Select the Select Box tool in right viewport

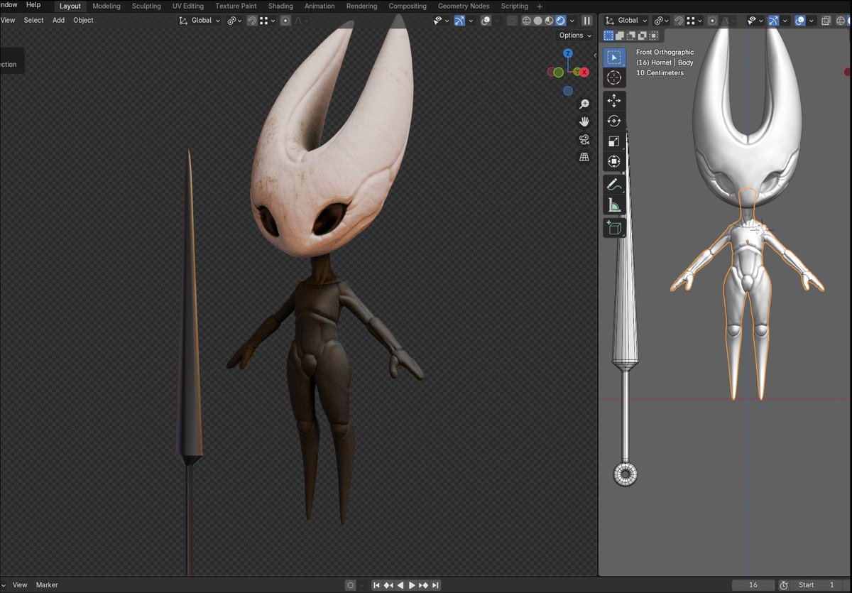pos(614,57)
